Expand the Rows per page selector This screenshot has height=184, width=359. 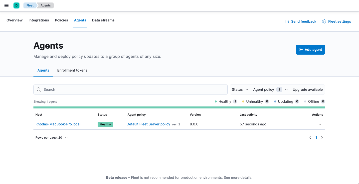pos(52,137)
